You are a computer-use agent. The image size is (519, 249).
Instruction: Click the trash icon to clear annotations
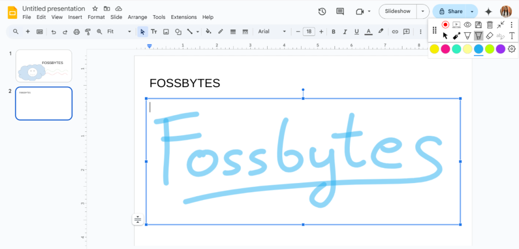tap(490, 24)
